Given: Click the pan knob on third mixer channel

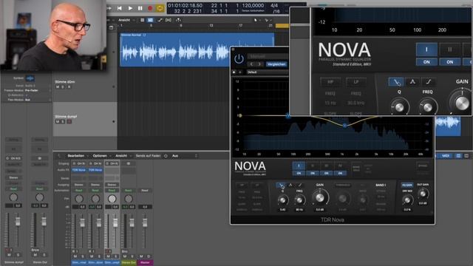Looking at the screenshot, I should tap(112, 199).
